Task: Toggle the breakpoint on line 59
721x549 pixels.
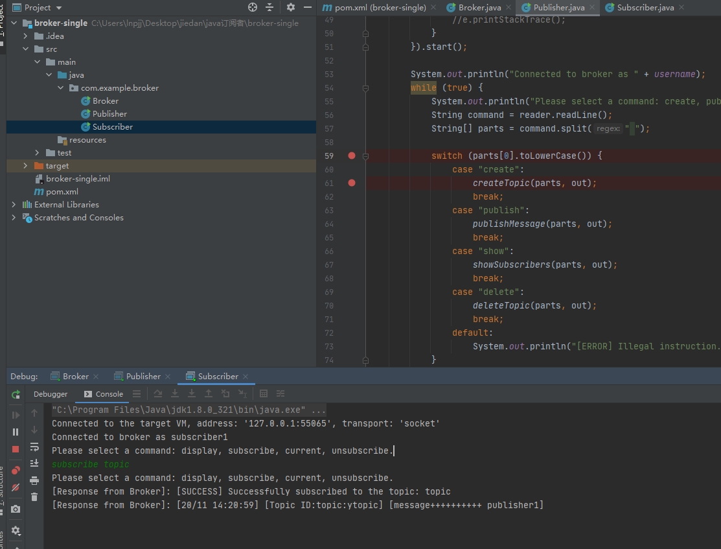Action: pyautogui.click(x=352, y=156)
